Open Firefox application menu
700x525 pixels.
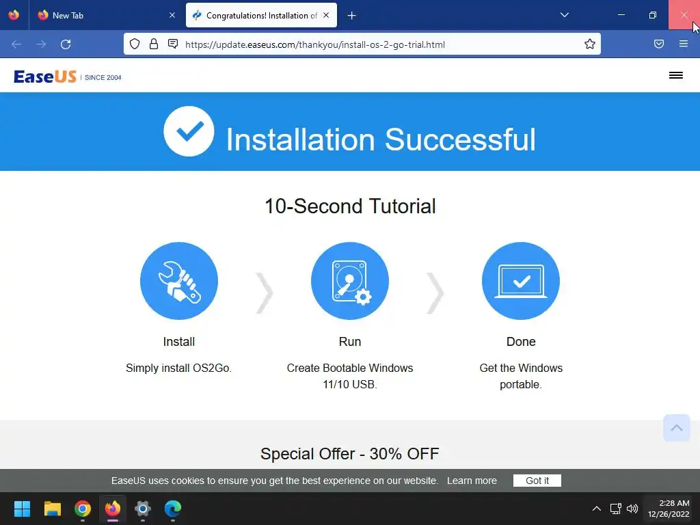(x=684, y=44)
